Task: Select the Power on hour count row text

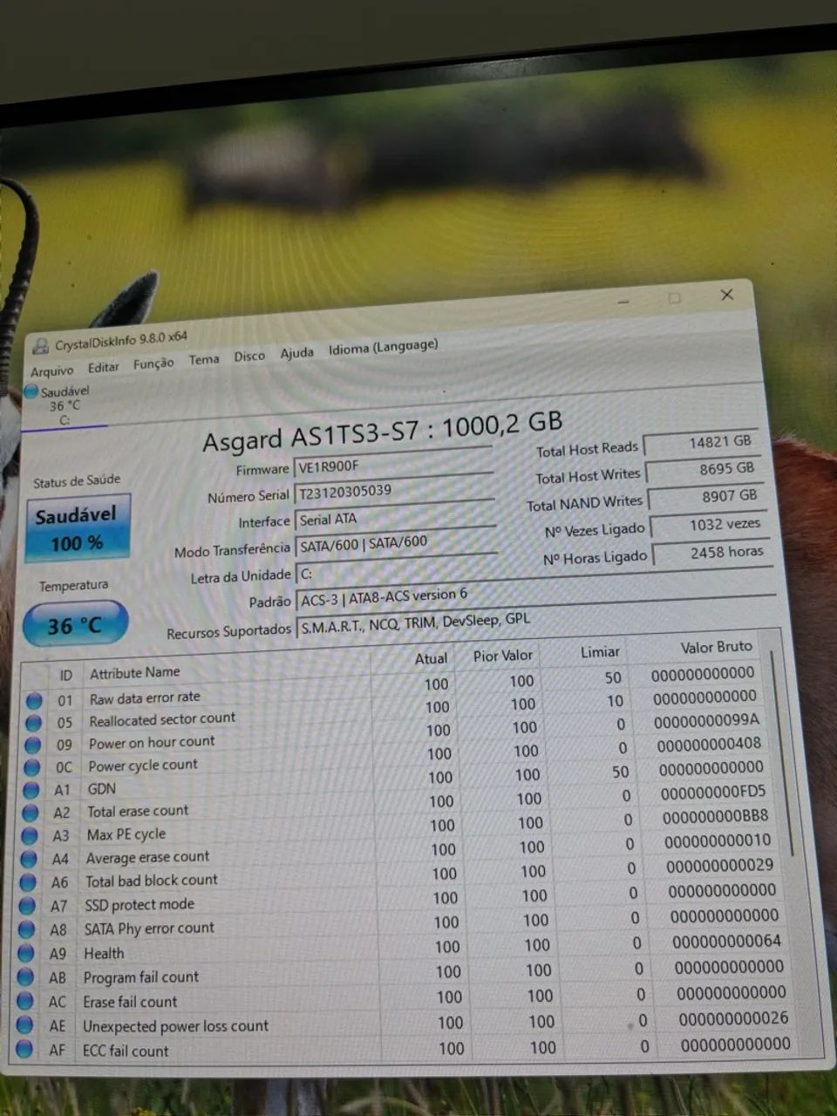Action: [152, 742]
